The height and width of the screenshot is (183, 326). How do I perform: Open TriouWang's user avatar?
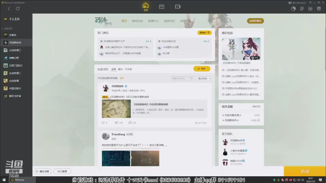point(105,136)
